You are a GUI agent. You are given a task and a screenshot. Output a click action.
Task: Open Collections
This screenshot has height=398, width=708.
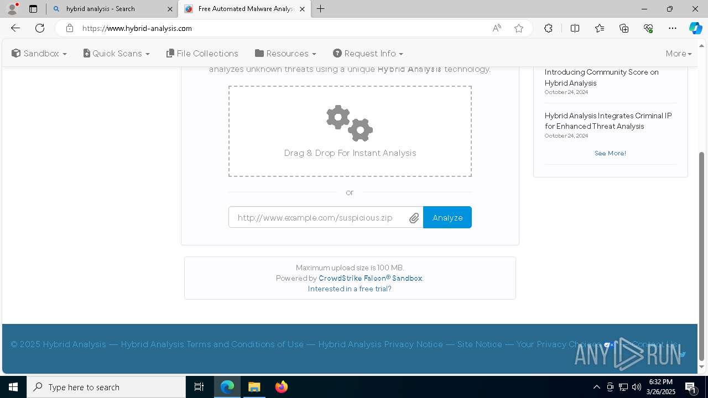624,28
